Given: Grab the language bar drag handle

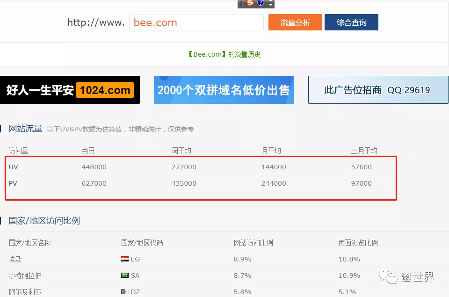Looking at the screenshot, I should point(241,3).
